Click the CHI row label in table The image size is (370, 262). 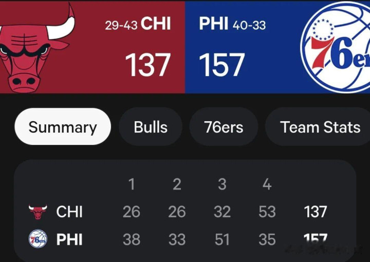pyautogui.click(x=69, y=211)
